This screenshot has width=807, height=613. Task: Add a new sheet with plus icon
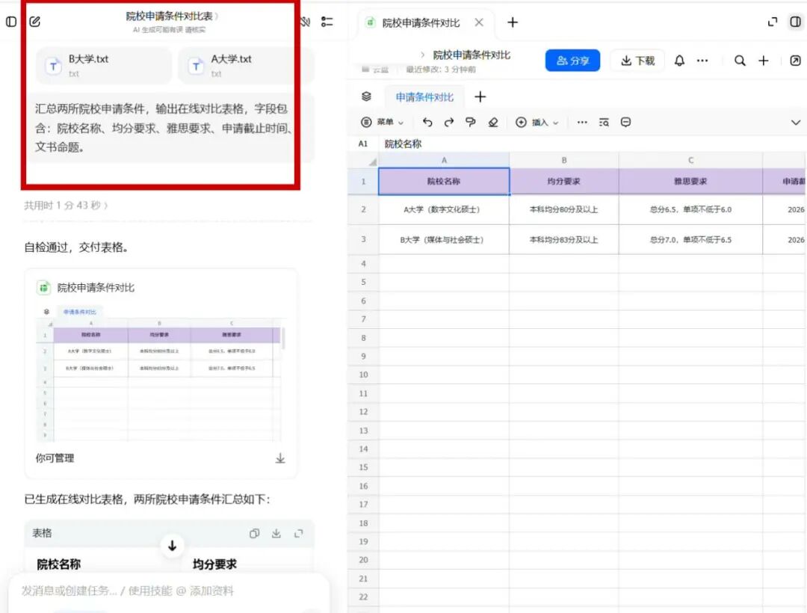coord(480,96)
